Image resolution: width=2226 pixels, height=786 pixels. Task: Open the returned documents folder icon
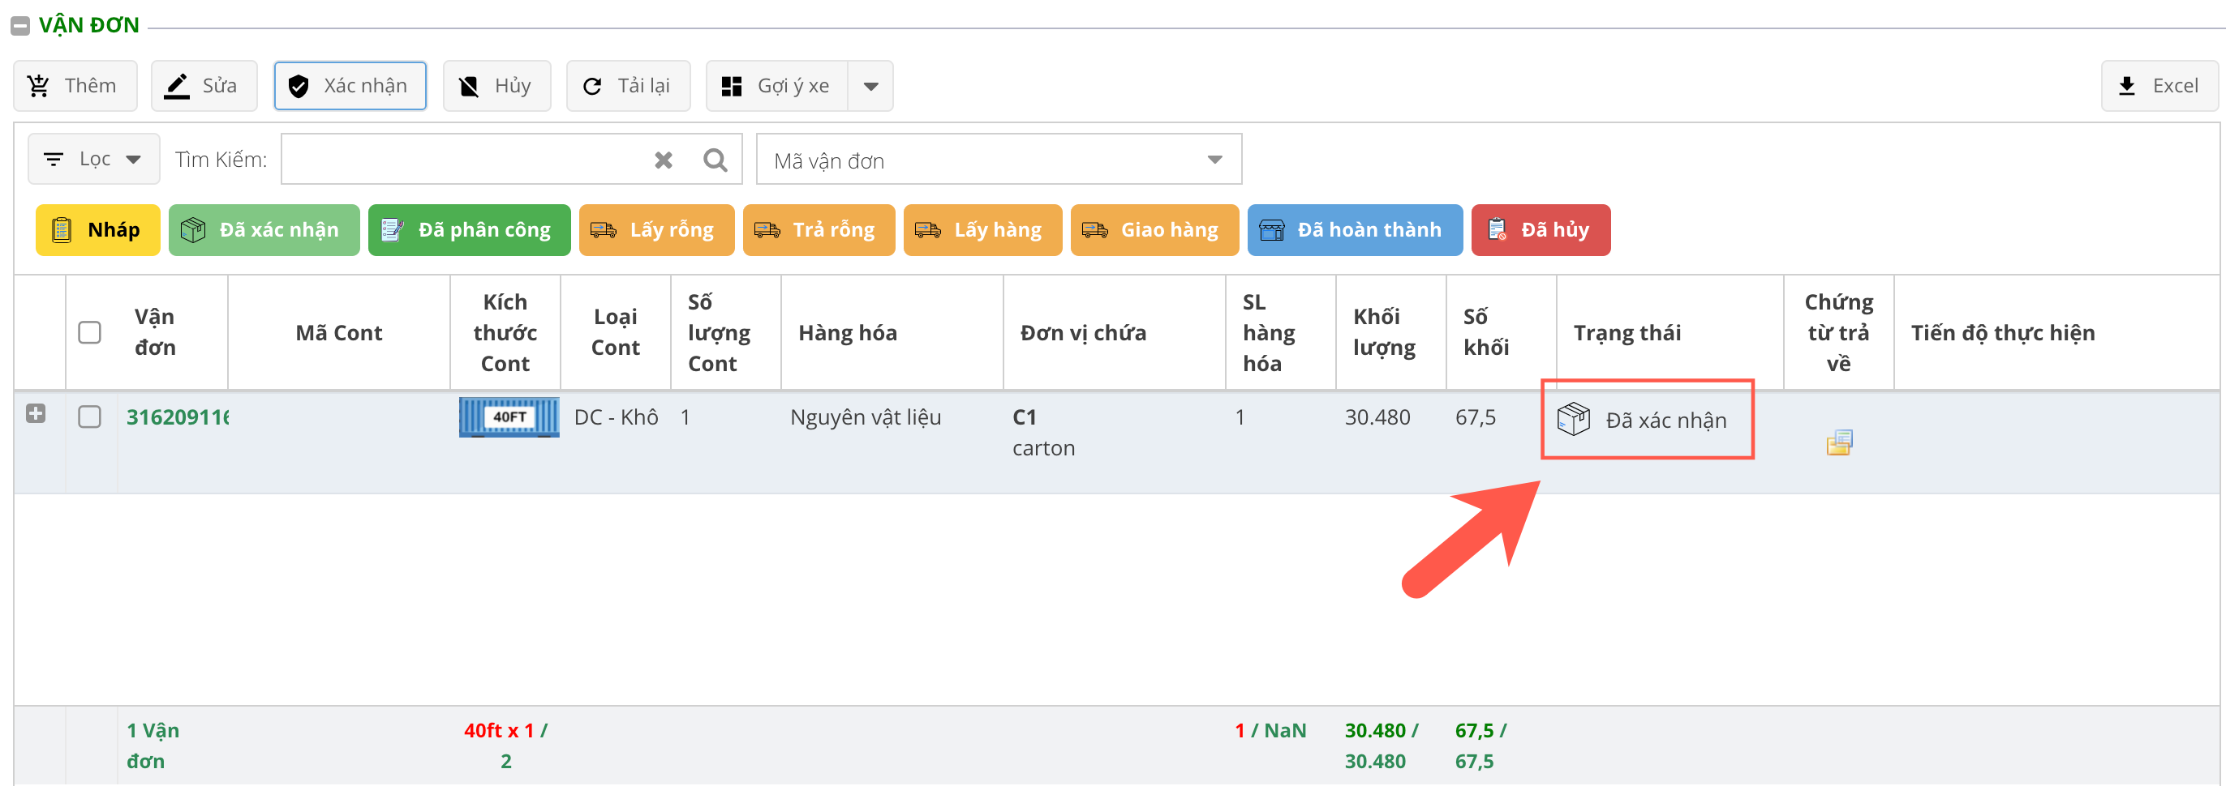(x=1838, y=442)
